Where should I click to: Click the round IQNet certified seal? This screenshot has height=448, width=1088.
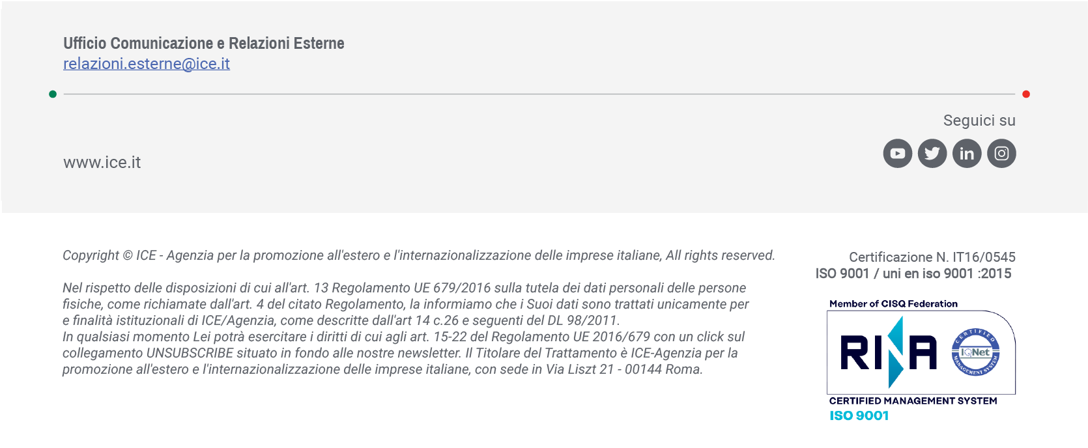(975, 352)
